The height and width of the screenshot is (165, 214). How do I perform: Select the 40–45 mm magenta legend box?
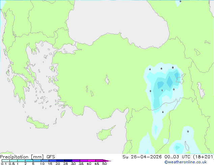[91, 161]
